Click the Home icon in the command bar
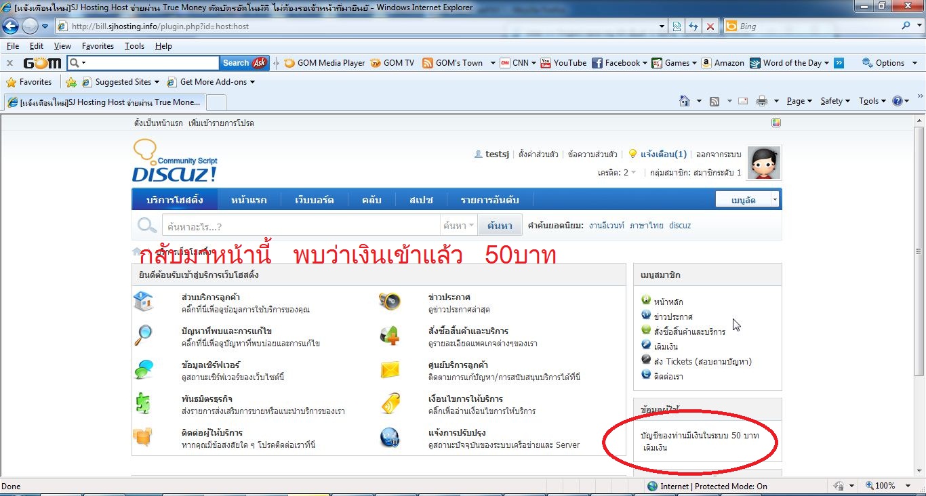This screenshot has width=926, height=496. [x=685, y=101]
